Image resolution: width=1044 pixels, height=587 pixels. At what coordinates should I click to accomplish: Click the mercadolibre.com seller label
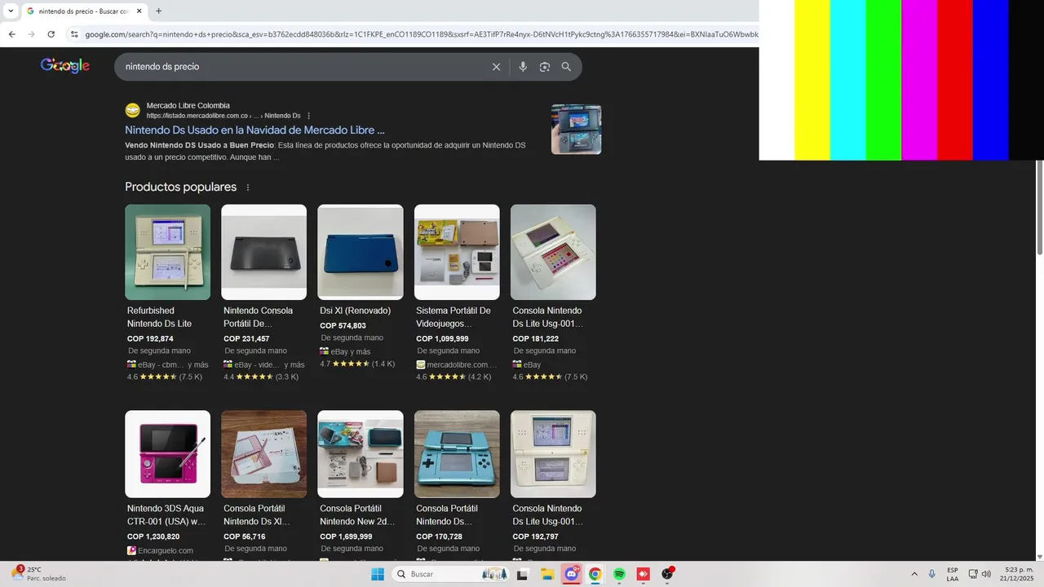(x=457, y=364)
